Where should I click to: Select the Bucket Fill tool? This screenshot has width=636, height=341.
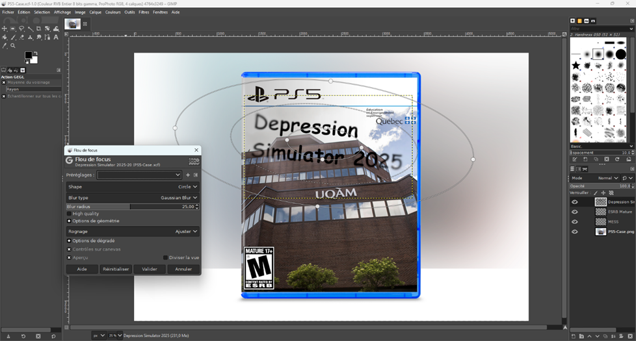pyautogui.click(x=5, y=37)
